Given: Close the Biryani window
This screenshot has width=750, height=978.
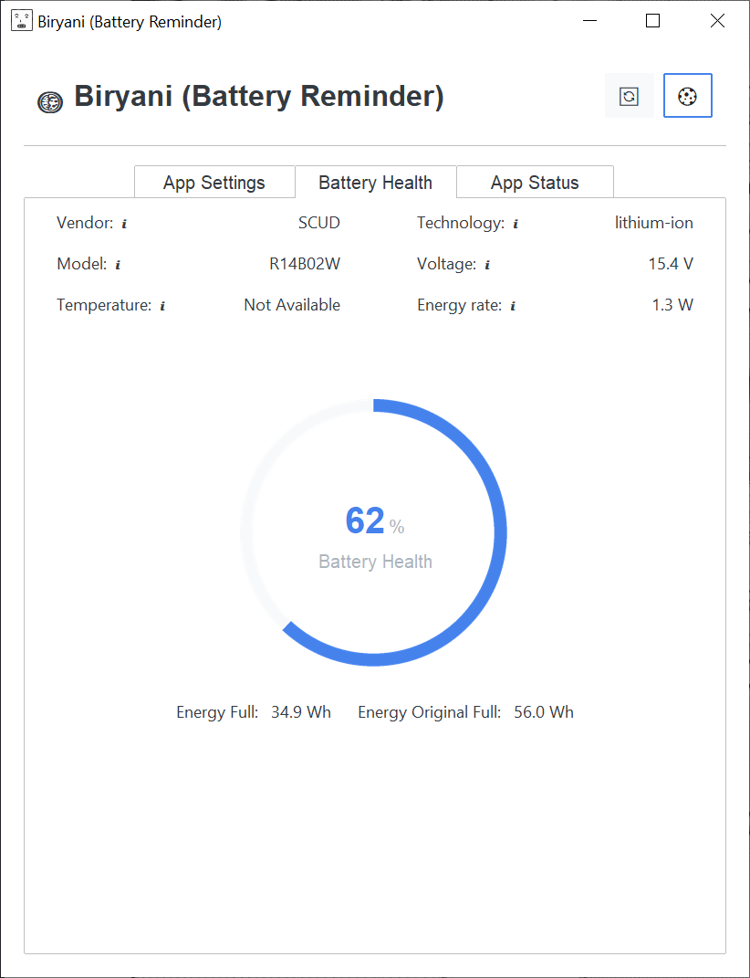Looking at the screenshot, I should [x=717, y=21].
